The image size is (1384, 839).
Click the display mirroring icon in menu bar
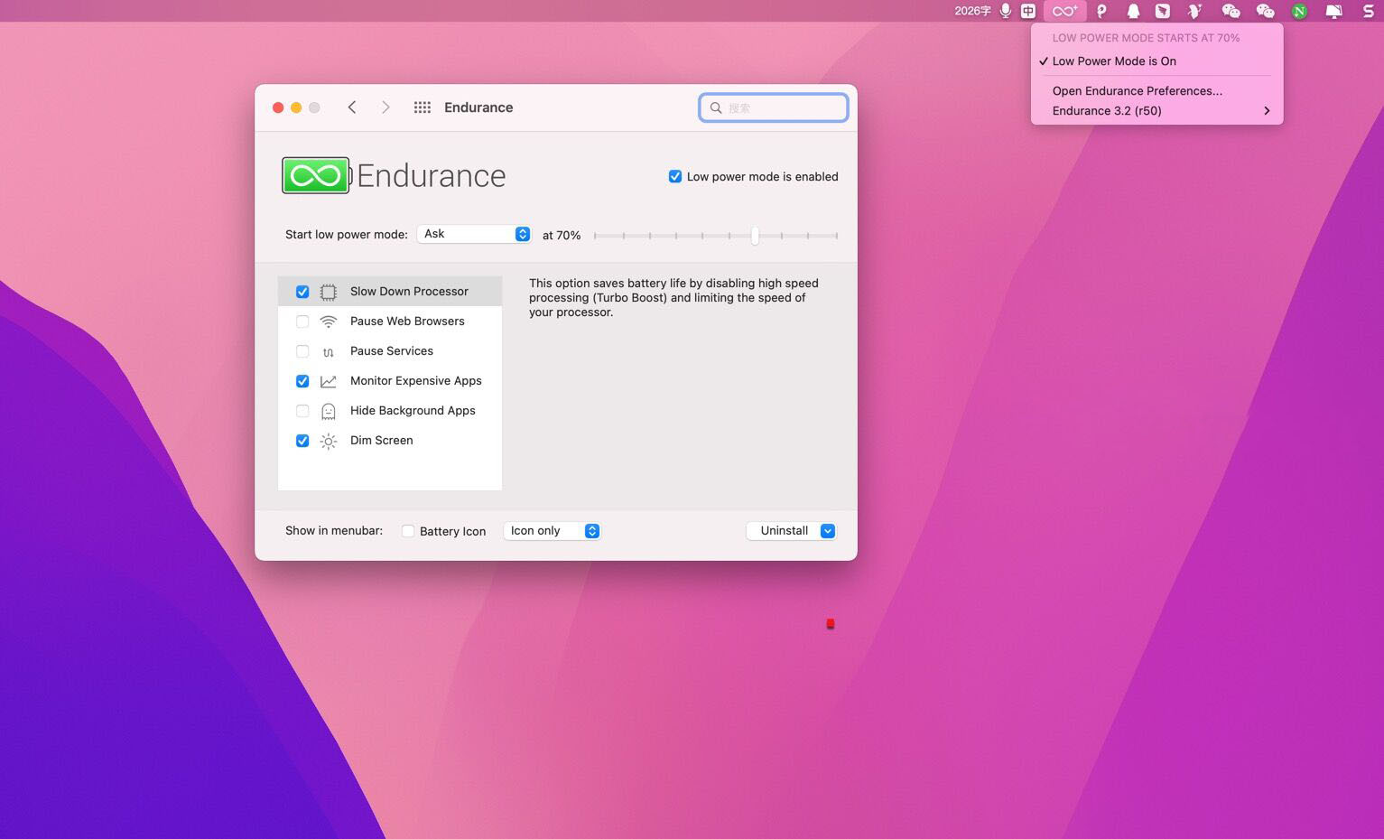[x=1333, y=11]
